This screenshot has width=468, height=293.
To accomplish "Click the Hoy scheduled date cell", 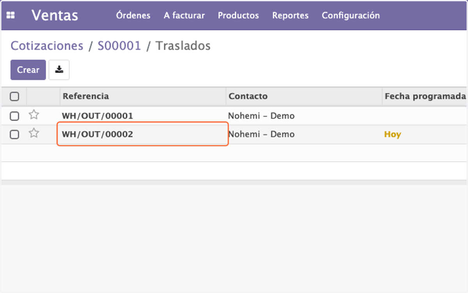I will 392,135.
